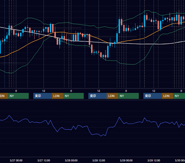Screen dimensions: 185x163
Task: Select the 東京 session block covering 3/29 12:00
Action: (x=153, y=96)
